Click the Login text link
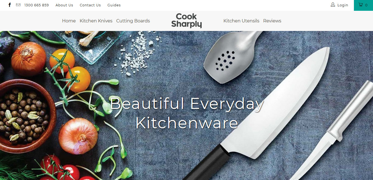 (x=343, y=5)
